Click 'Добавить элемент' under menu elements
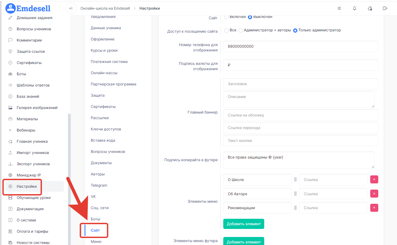 (x=244, y=224)
